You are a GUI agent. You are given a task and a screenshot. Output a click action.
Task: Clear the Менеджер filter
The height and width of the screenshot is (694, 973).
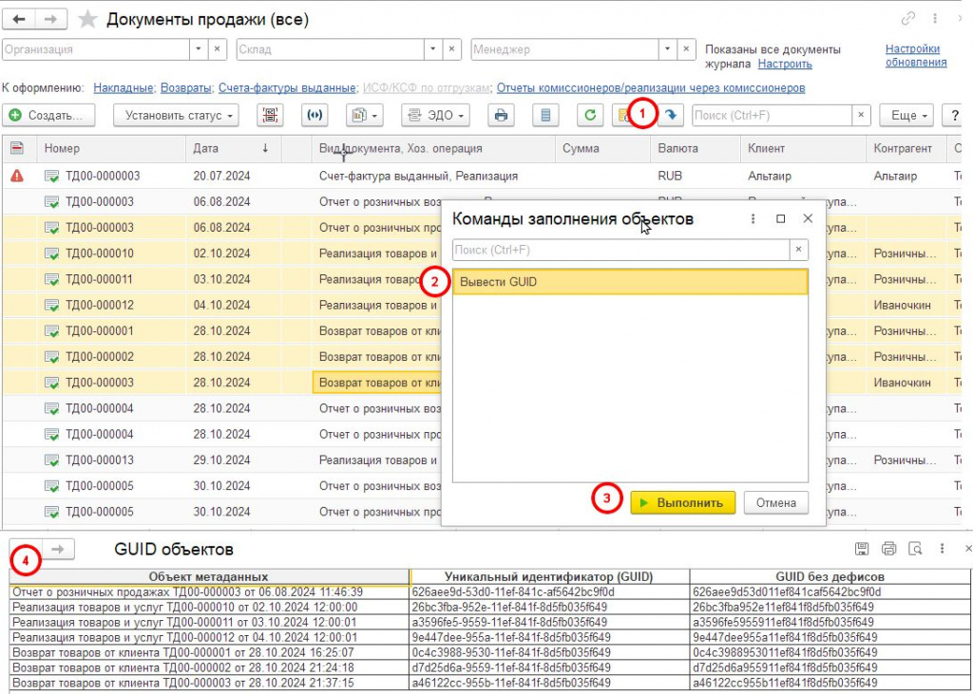pos(686,49)
